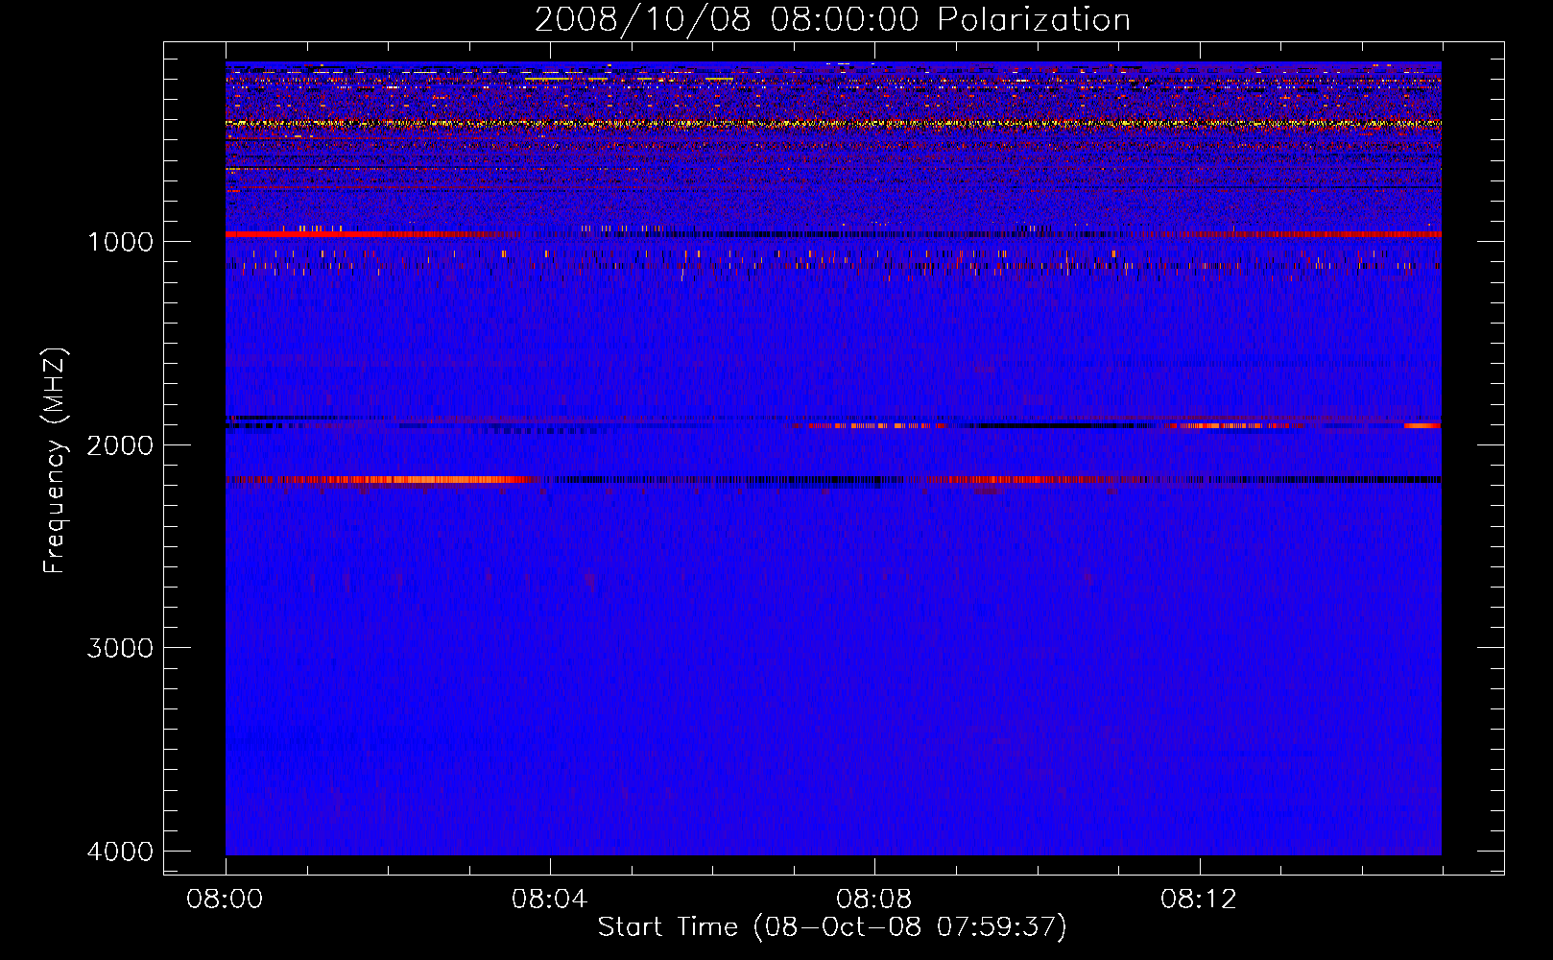
Task: Click the '08:12' time tick label
Action: (x=1199, y=900)
